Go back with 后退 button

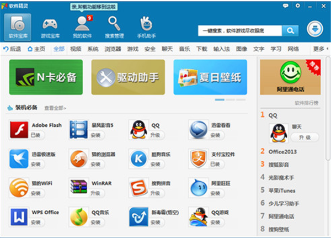pos(12,49)
